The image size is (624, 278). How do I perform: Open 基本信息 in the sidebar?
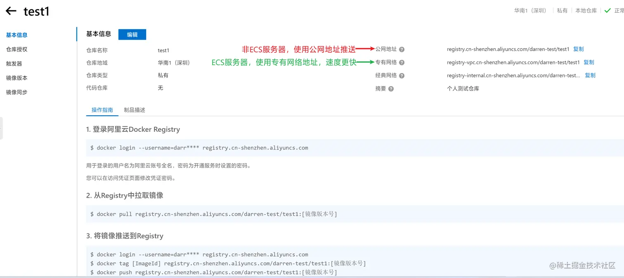point(17,35)
